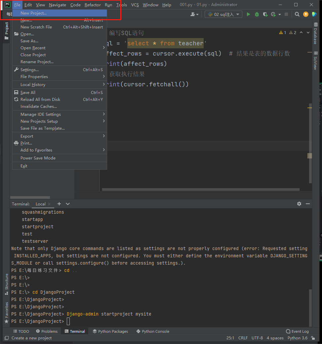
Task: Choose Reload All from Disk
Action: tap(60, 99)
